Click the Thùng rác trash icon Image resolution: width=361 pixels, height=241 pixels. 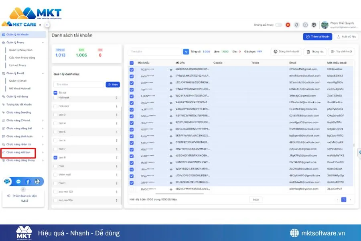pos(308,52)
